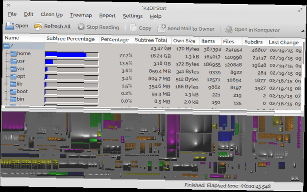Click the lib folder icon
Screen dimensions: 307x192
[x=13, y=84]
